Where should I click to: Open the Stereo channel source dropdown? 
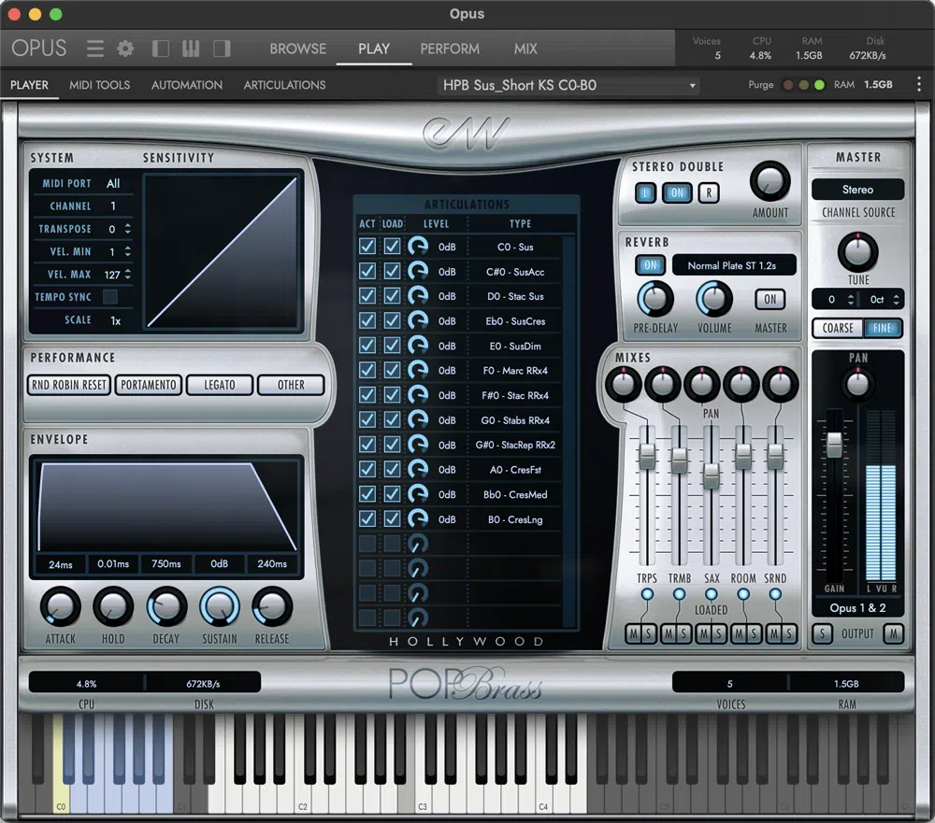[x=857, y=190]
